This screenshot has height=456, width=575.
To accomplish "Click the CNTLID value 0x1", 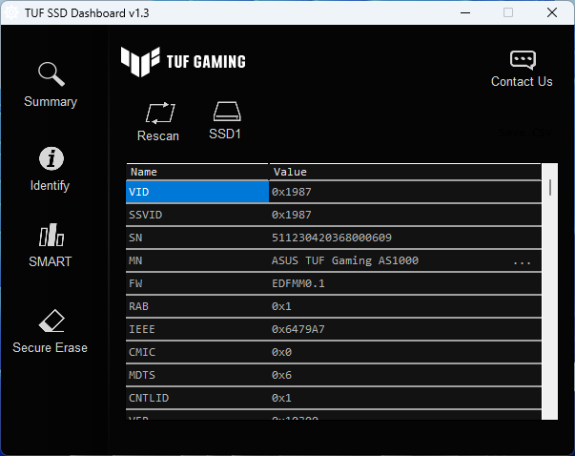I will [281, 398].
